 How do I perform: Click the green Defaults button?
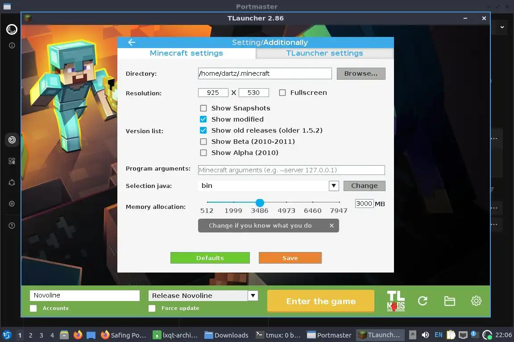[x=210, y=258]
